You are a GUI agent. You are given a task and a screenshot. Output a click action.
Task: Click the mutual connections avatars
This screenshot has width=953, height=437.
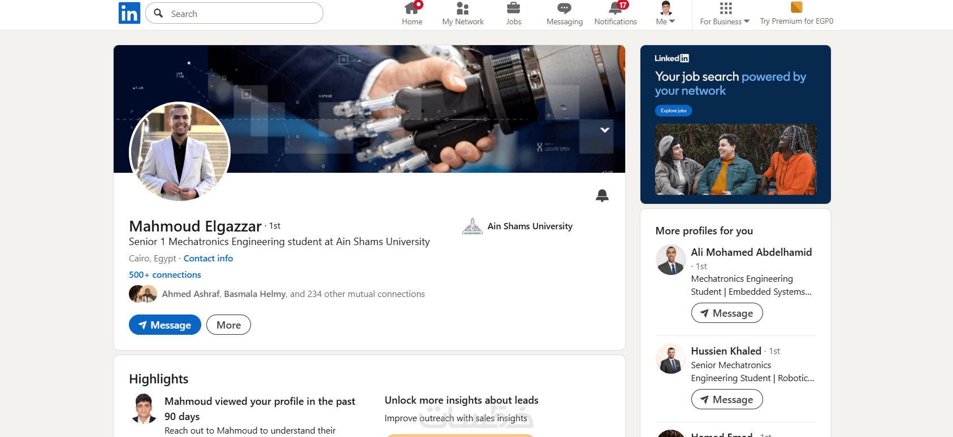[143, 294]
